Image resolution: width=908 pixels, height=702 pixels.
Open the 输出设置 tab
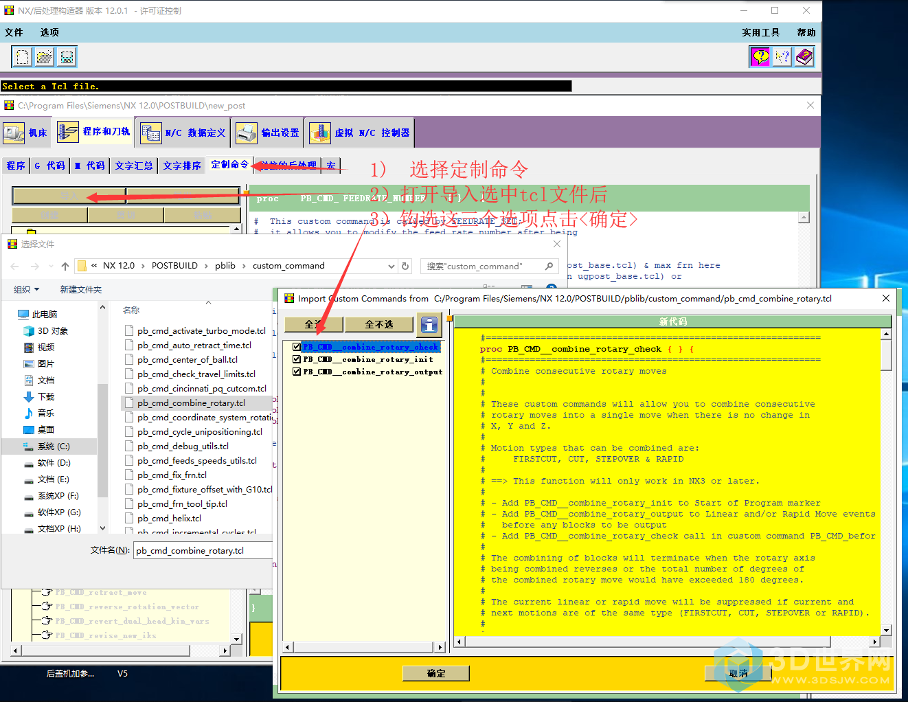pyautogui.click(x=268, y=133)
